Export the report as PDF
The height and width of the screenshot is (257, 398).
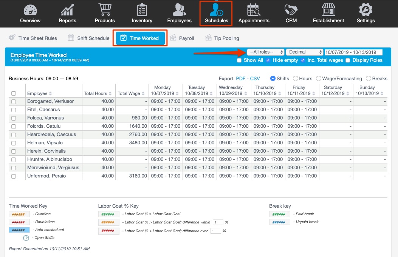point(240,79)
